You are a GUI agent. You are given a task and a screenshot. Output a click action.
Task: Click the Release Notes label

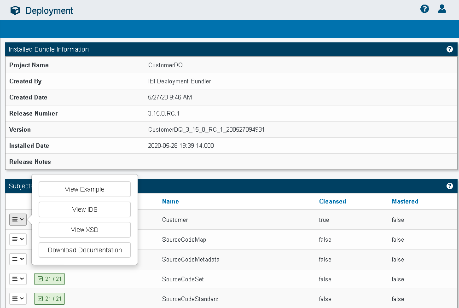[30, 162]
